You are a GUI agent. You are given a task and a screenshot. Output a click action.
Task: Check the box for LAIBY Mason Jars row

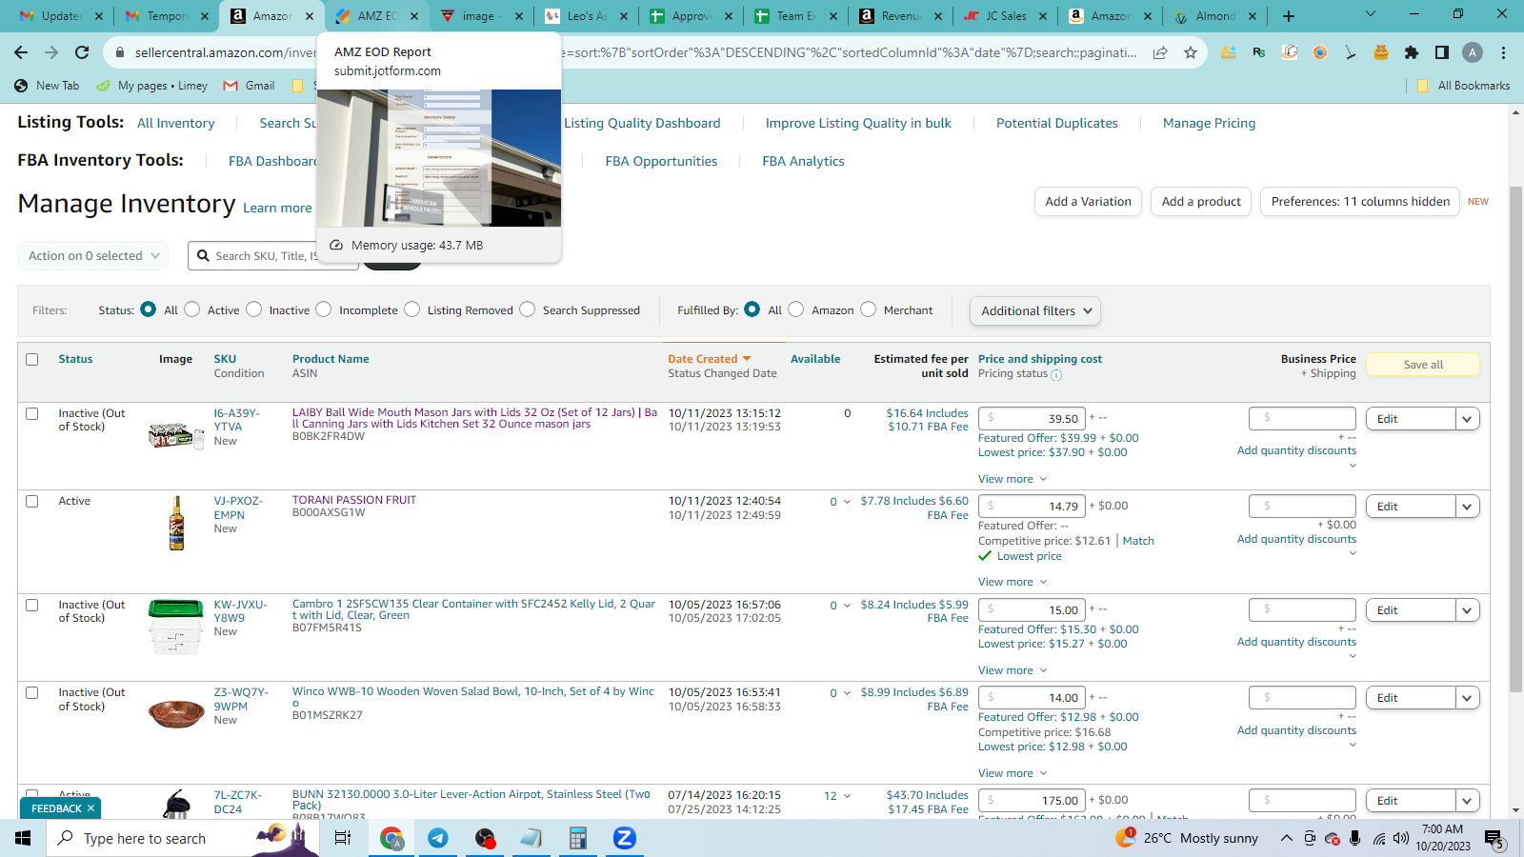click(32, 414)
